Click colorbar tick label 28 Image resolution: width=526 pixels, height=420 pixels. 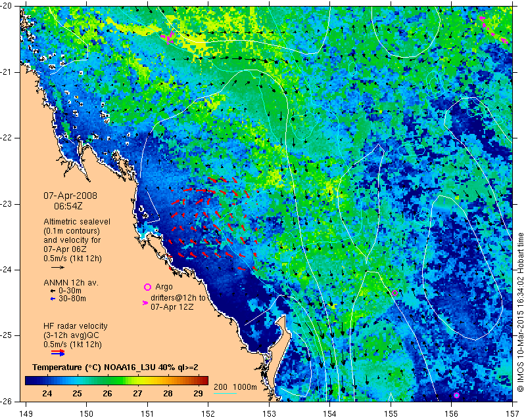pyautogui.click(x=168, y=394)
